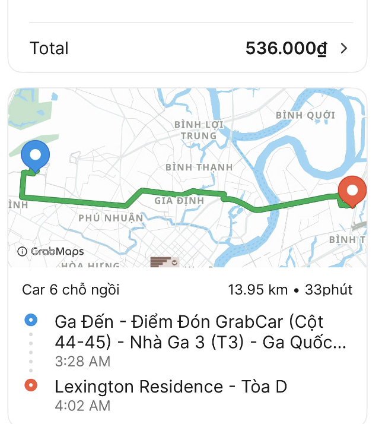Click the Car 6 chỗ ngồi label

coord(71,290)
